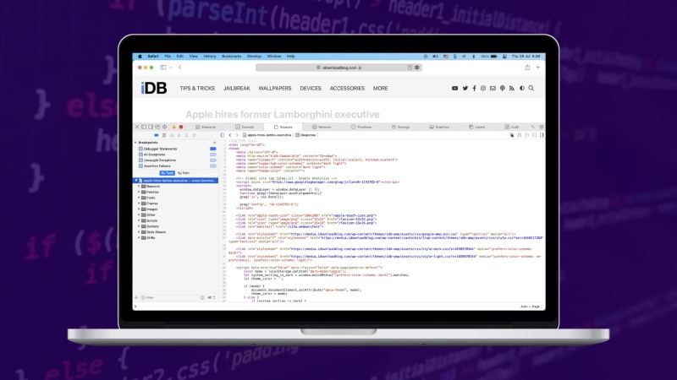Go to previous source with back chevron
Viewport: 677px width, 380px height.
pyautogui.click(x=230, y=135)
